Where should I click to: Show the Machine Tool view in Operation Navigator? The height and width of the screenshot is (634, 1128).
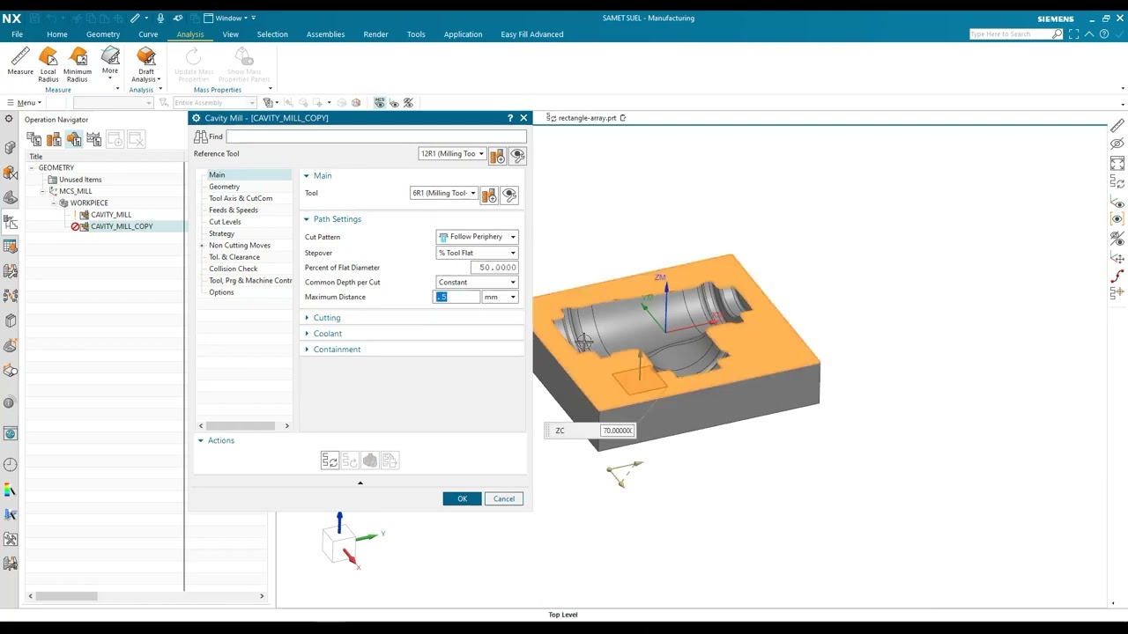[54, 139]
